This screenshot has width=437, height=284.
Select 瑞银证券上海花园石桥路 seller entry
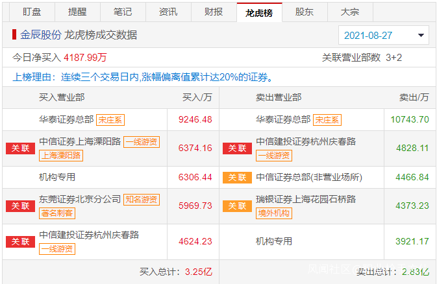point(306,199)
